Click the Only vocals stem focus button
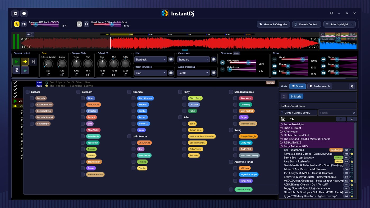Viewport: 370px width, 208px height. pyautogui.click(x=223, y=63)
